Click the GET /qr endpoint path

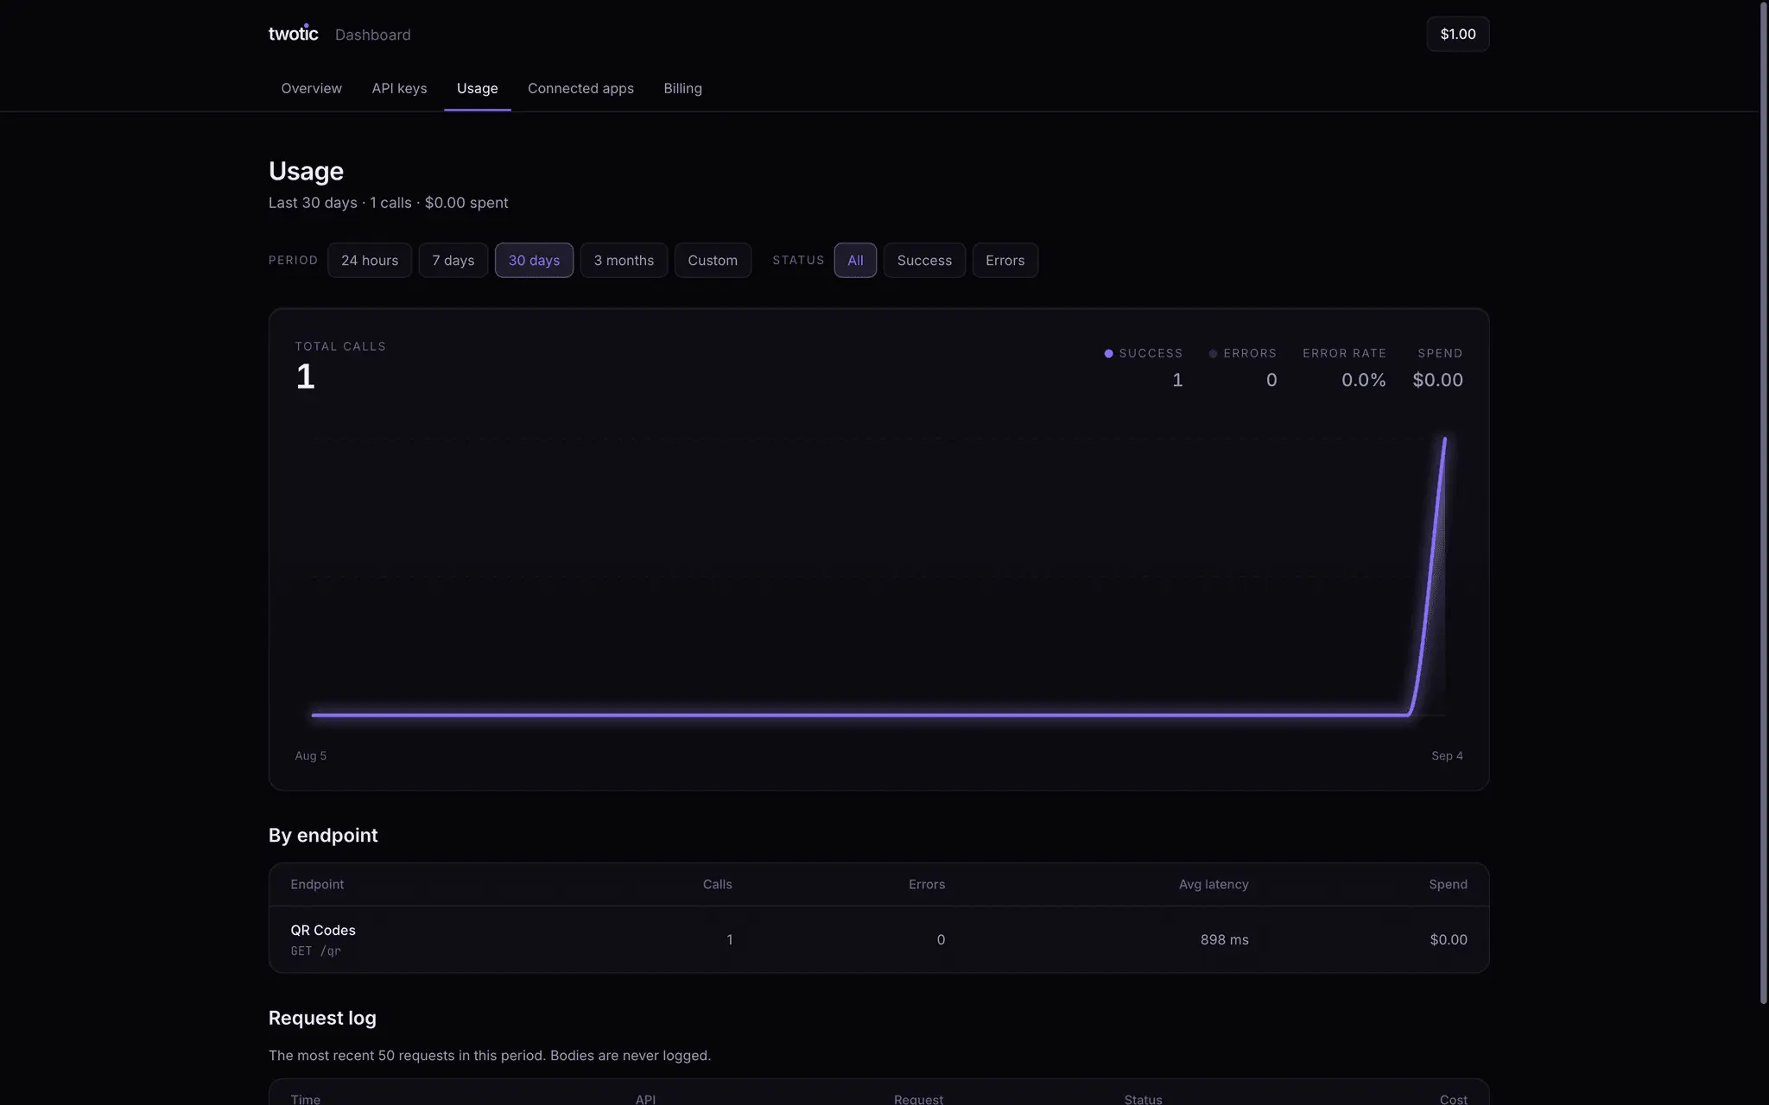[316, 950]
